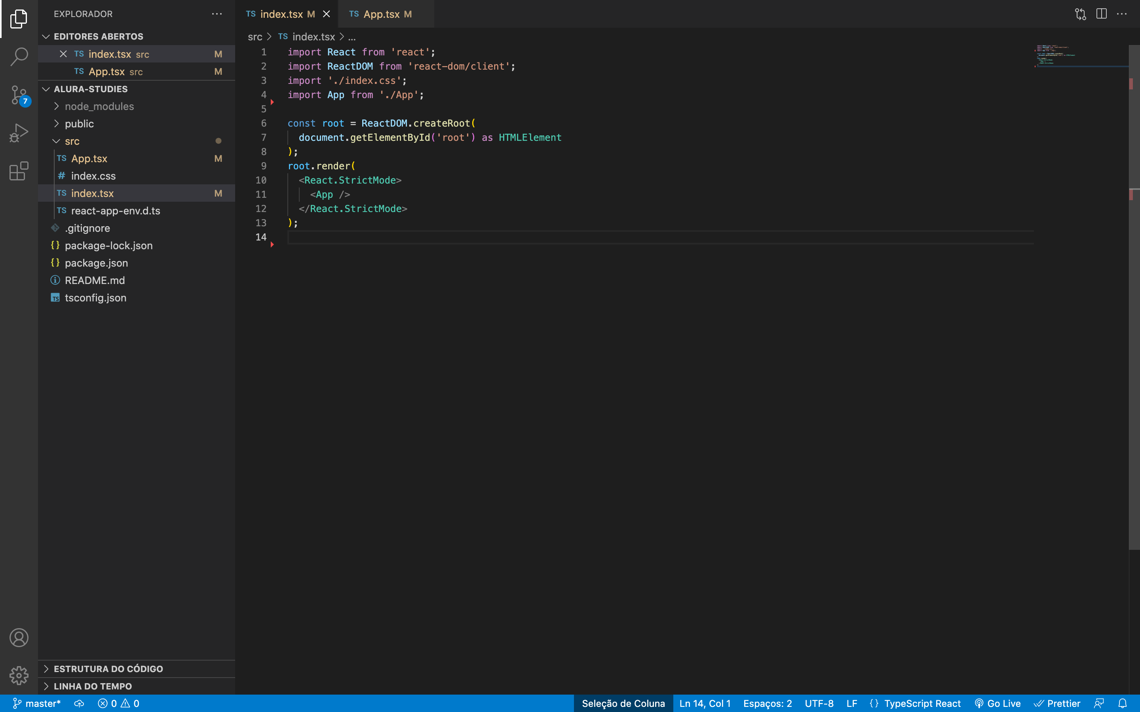
Task: Expand the ESTRUTURA DO CÓDIGO panel
Action: (137, 668)
